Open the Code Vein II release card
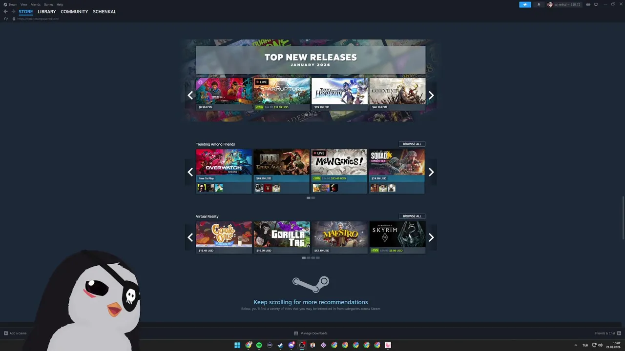The height and width of the screenshot is (351, 625). pyautogui.click(x=397, y=94)
